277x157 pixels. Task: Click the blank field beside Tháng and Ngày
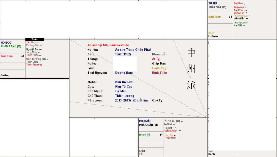tap(125, 64)
